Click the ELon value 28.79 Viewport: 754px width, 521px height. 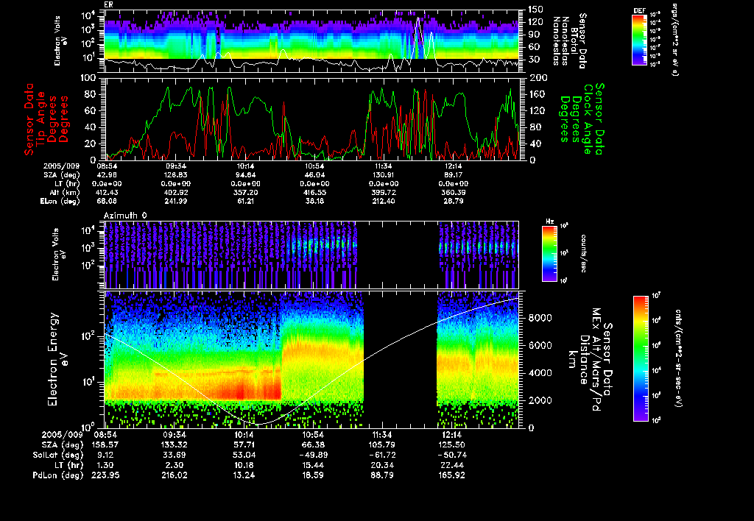[453, 202]
